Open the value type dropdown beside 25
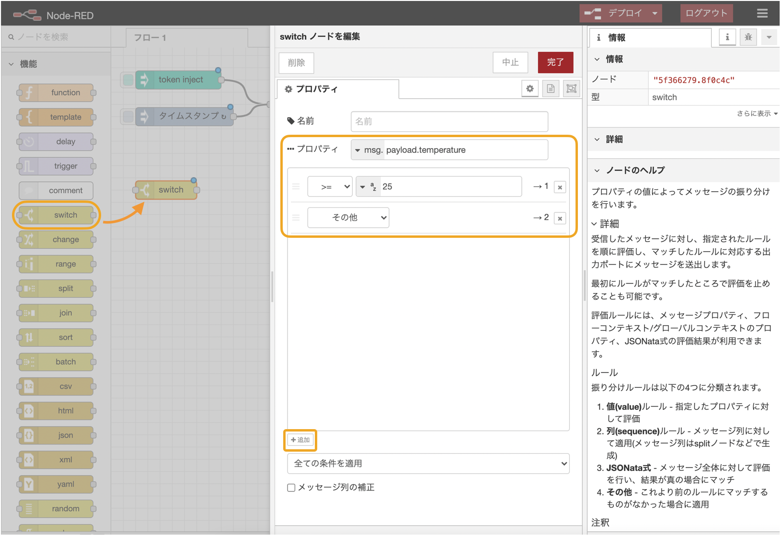 (368, 187)
